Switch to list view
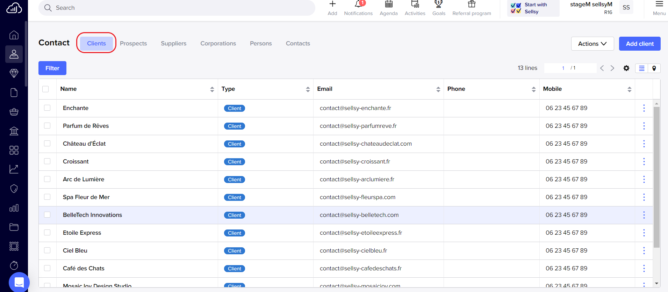The width and height of the screenshot is (668, 292). pyautogui.click(x=642, y=68)
